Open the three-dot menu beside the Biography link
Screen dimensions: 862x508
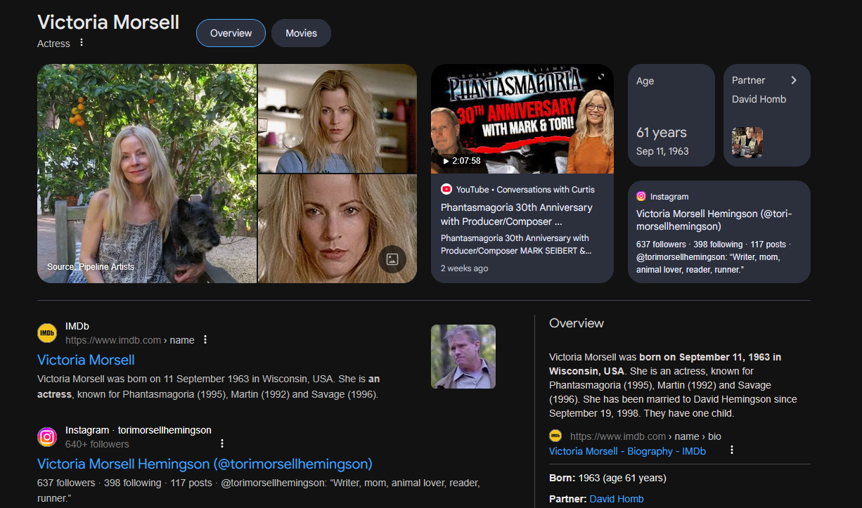point(731,450)
